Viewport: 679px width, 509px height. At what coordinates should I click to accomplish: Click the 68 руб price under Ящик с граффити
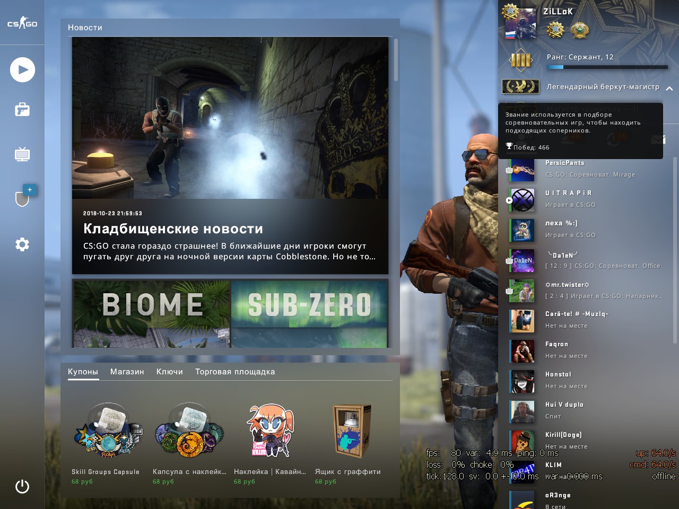click(326, 481)
